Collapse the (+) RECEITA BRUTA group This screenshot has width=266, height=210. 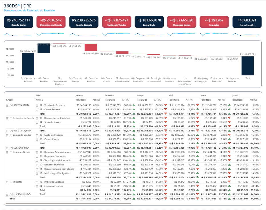coord(7,105)
